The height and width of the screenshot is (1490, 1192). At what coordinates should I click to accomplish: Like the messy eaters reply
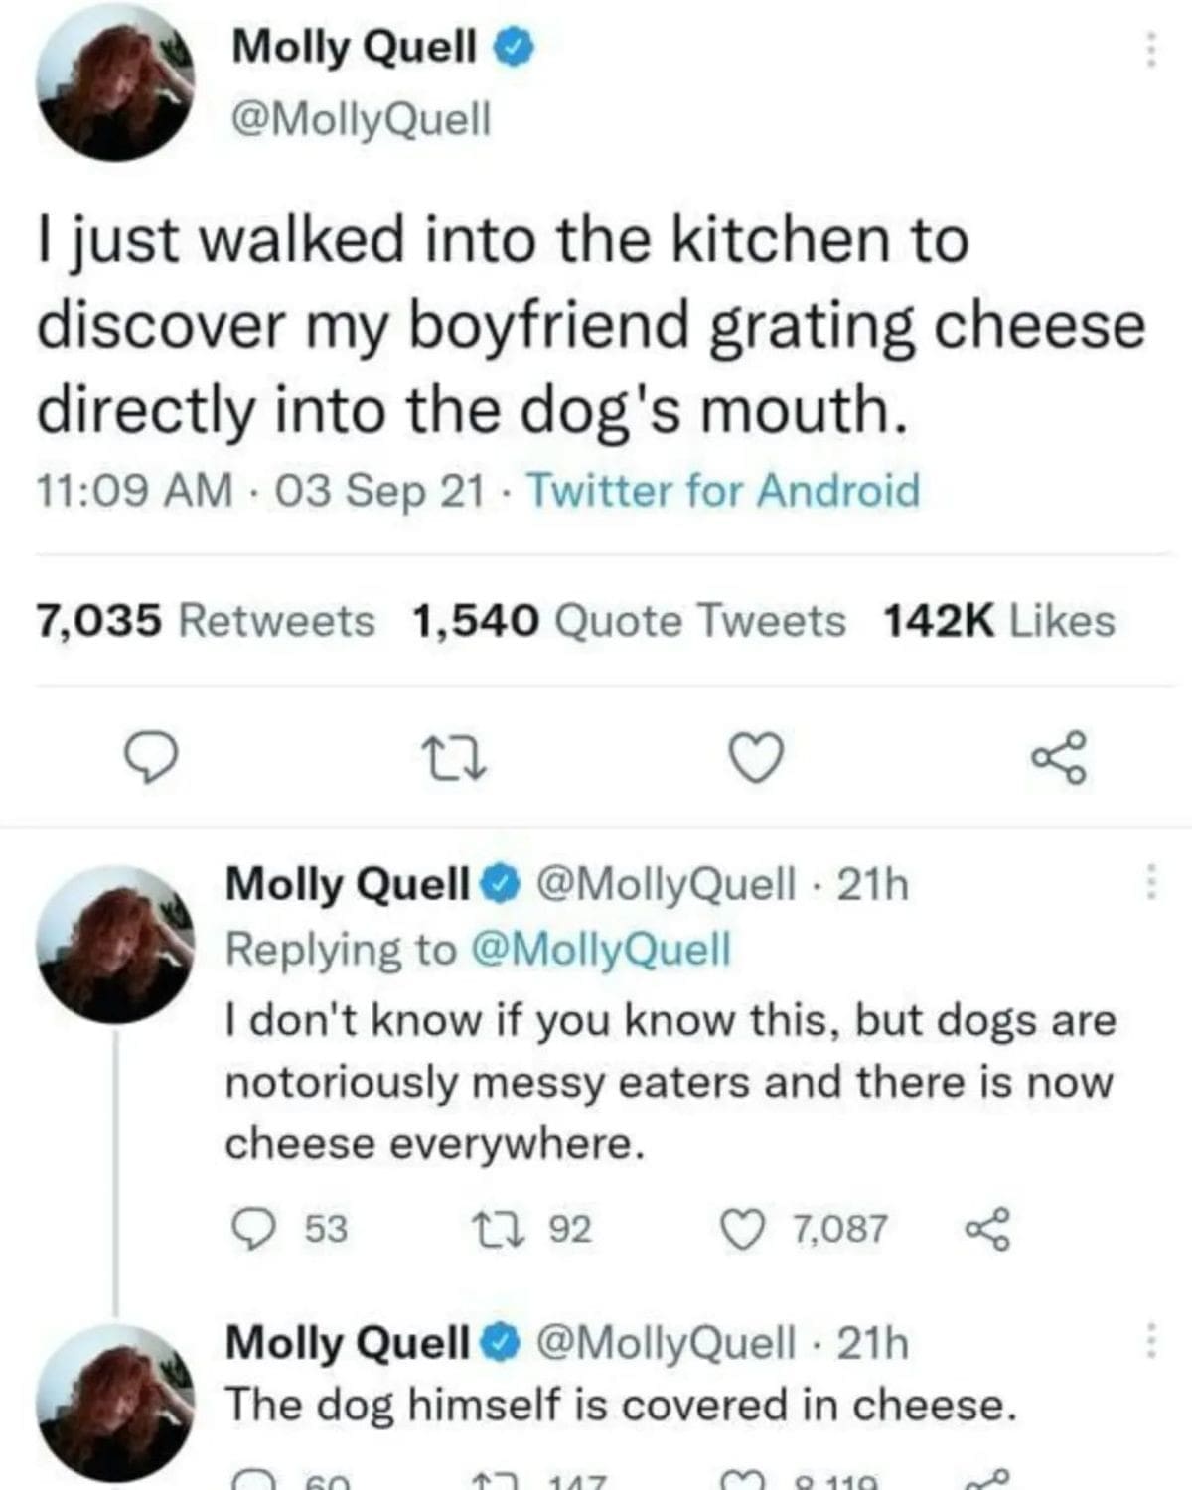click(x=737, y=1229)
